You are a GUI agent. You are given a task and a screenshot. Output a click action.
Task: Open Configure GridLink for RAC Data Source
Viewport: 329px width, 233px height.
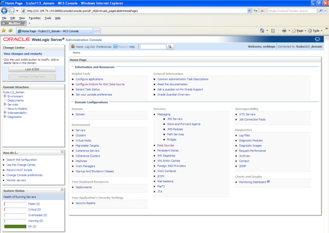tap(100, 84)
